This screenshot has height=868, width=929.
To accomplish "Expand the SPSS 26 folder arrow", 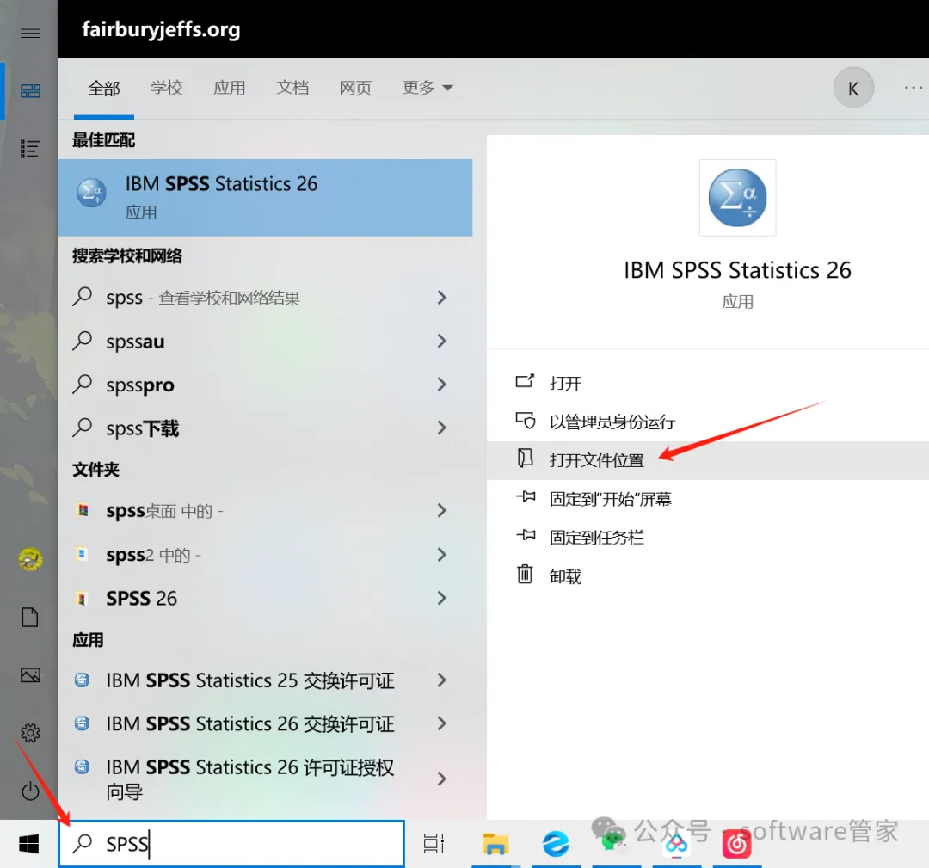I will tap(441, 598).
